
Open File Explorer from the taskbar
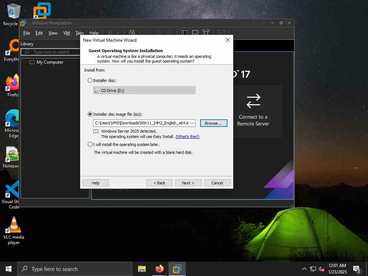point(142,269)
